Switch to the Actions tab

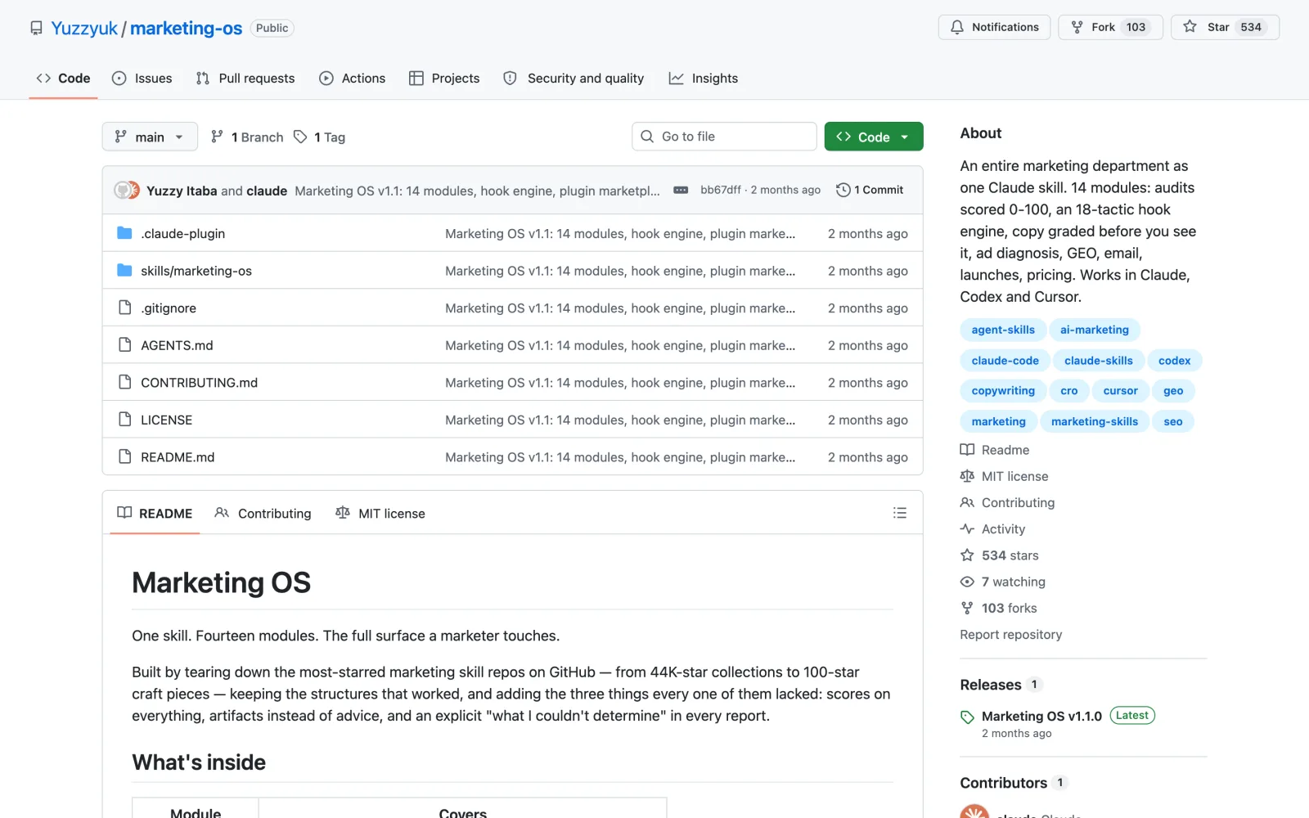(353, 79)
